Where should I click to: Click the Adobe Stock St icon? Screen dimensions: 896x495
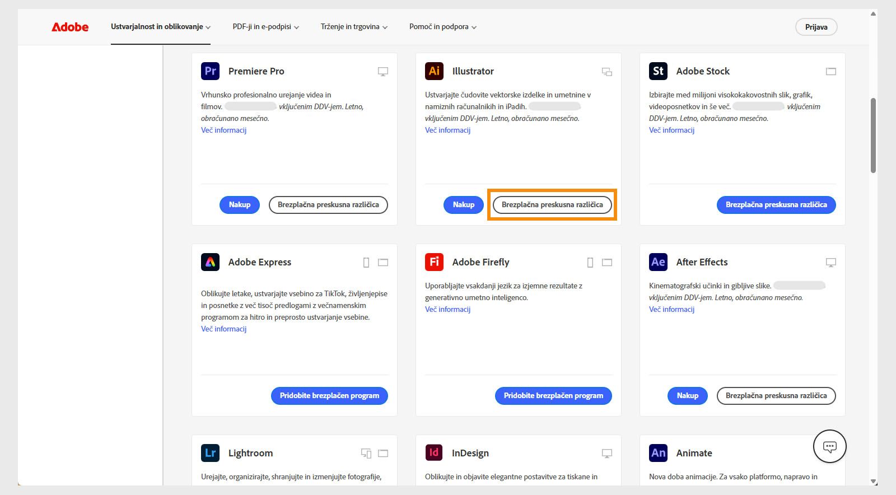(x=658, y=71)
